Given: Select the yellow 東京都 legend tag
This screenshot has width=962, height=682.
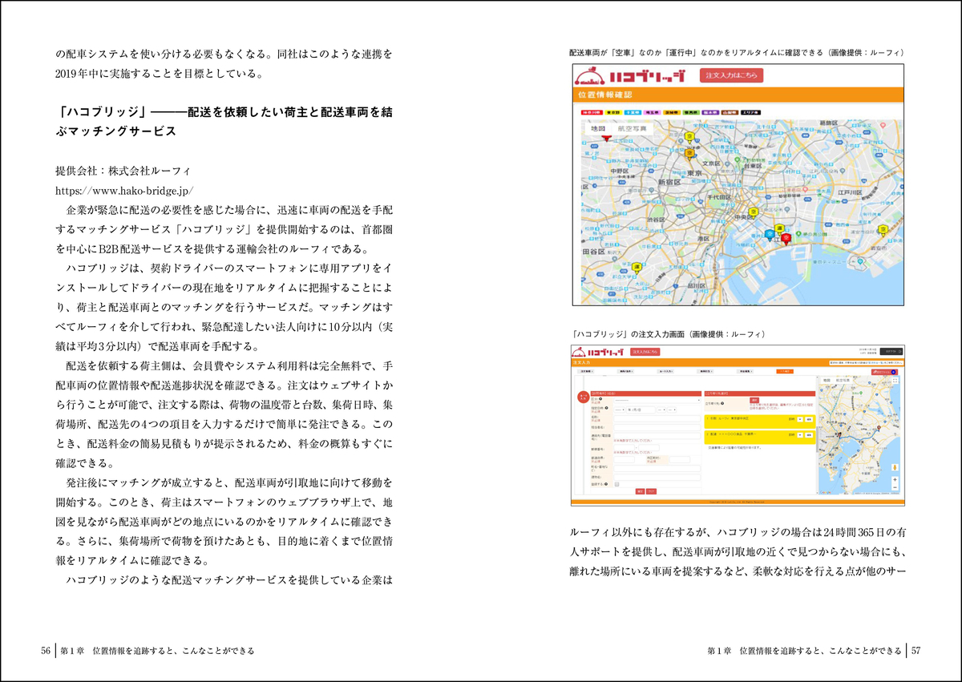Looking at the screenshot, I should (x=613, y=112).
